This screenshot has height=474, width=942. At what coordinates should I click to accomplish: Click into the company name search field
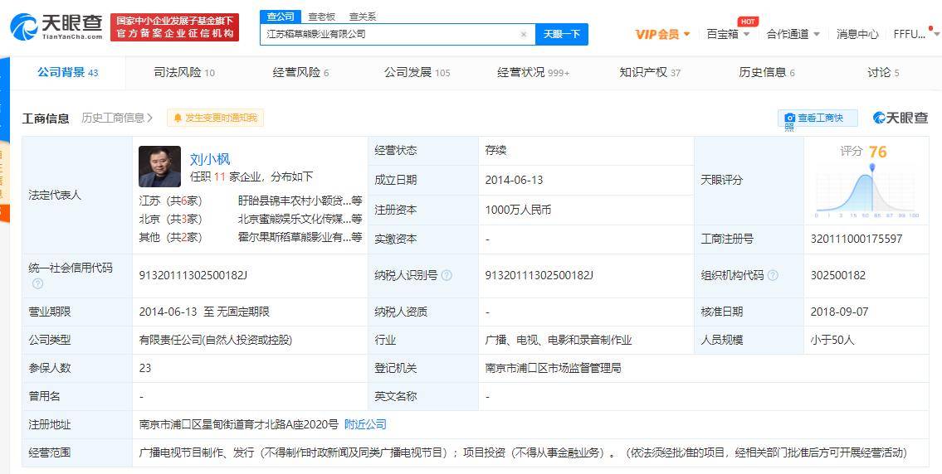[390, 34]
